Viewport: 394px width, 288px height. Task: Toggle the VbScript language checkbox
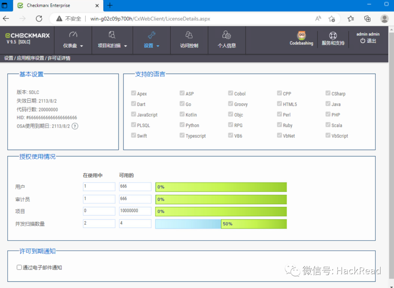[328, 135]
